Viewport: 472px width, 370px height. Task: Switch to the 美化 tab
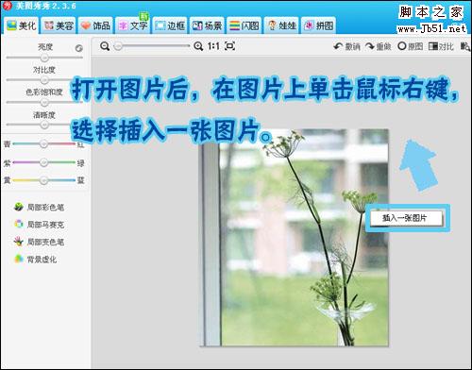coord(22,25)
